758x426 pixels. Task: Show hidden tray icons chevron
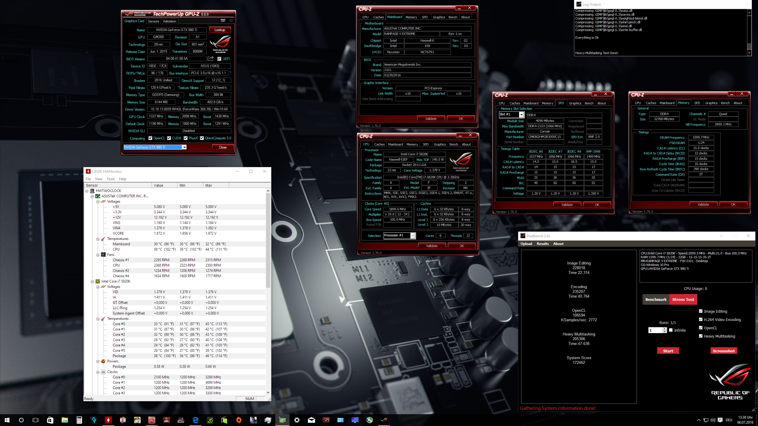[x=699, y=420]
